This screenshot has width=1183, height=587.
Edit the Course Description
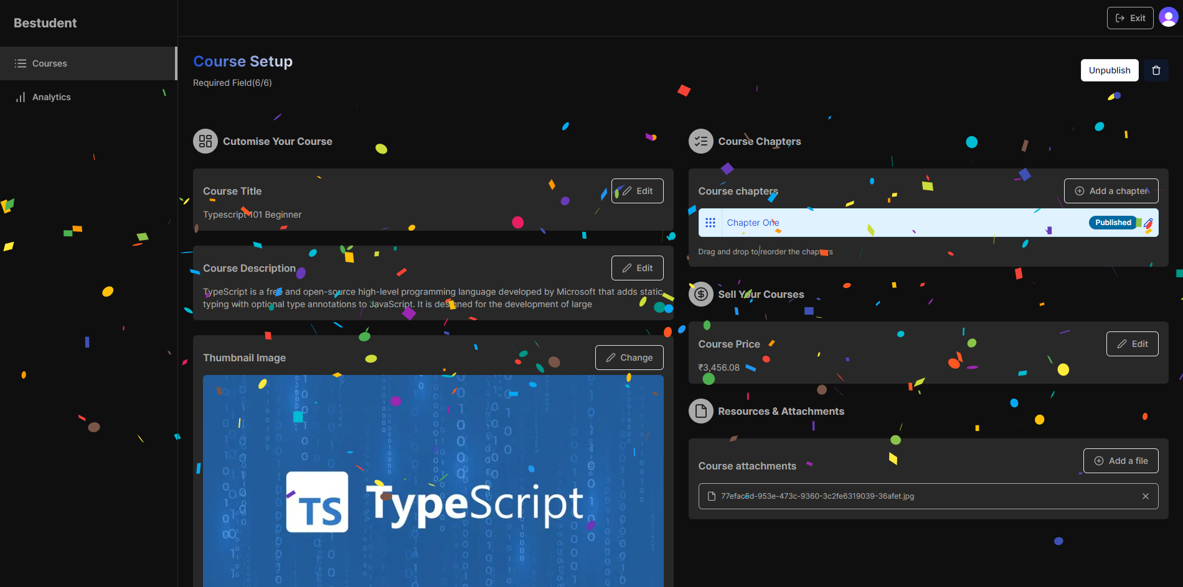pyautogui.click(x=638, y=268)
